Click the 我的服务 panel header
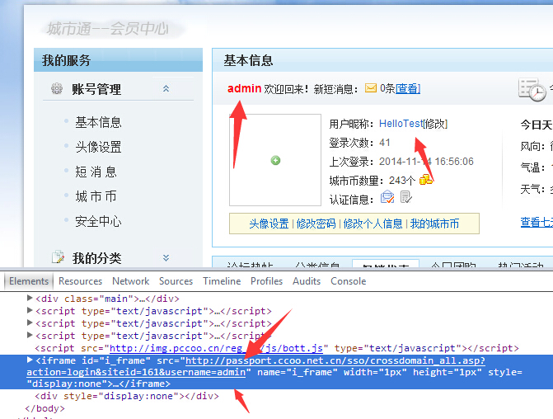Image resolution: width=553 pixels, height=419 pixels. pyautogui.click(x=118, y=60)
